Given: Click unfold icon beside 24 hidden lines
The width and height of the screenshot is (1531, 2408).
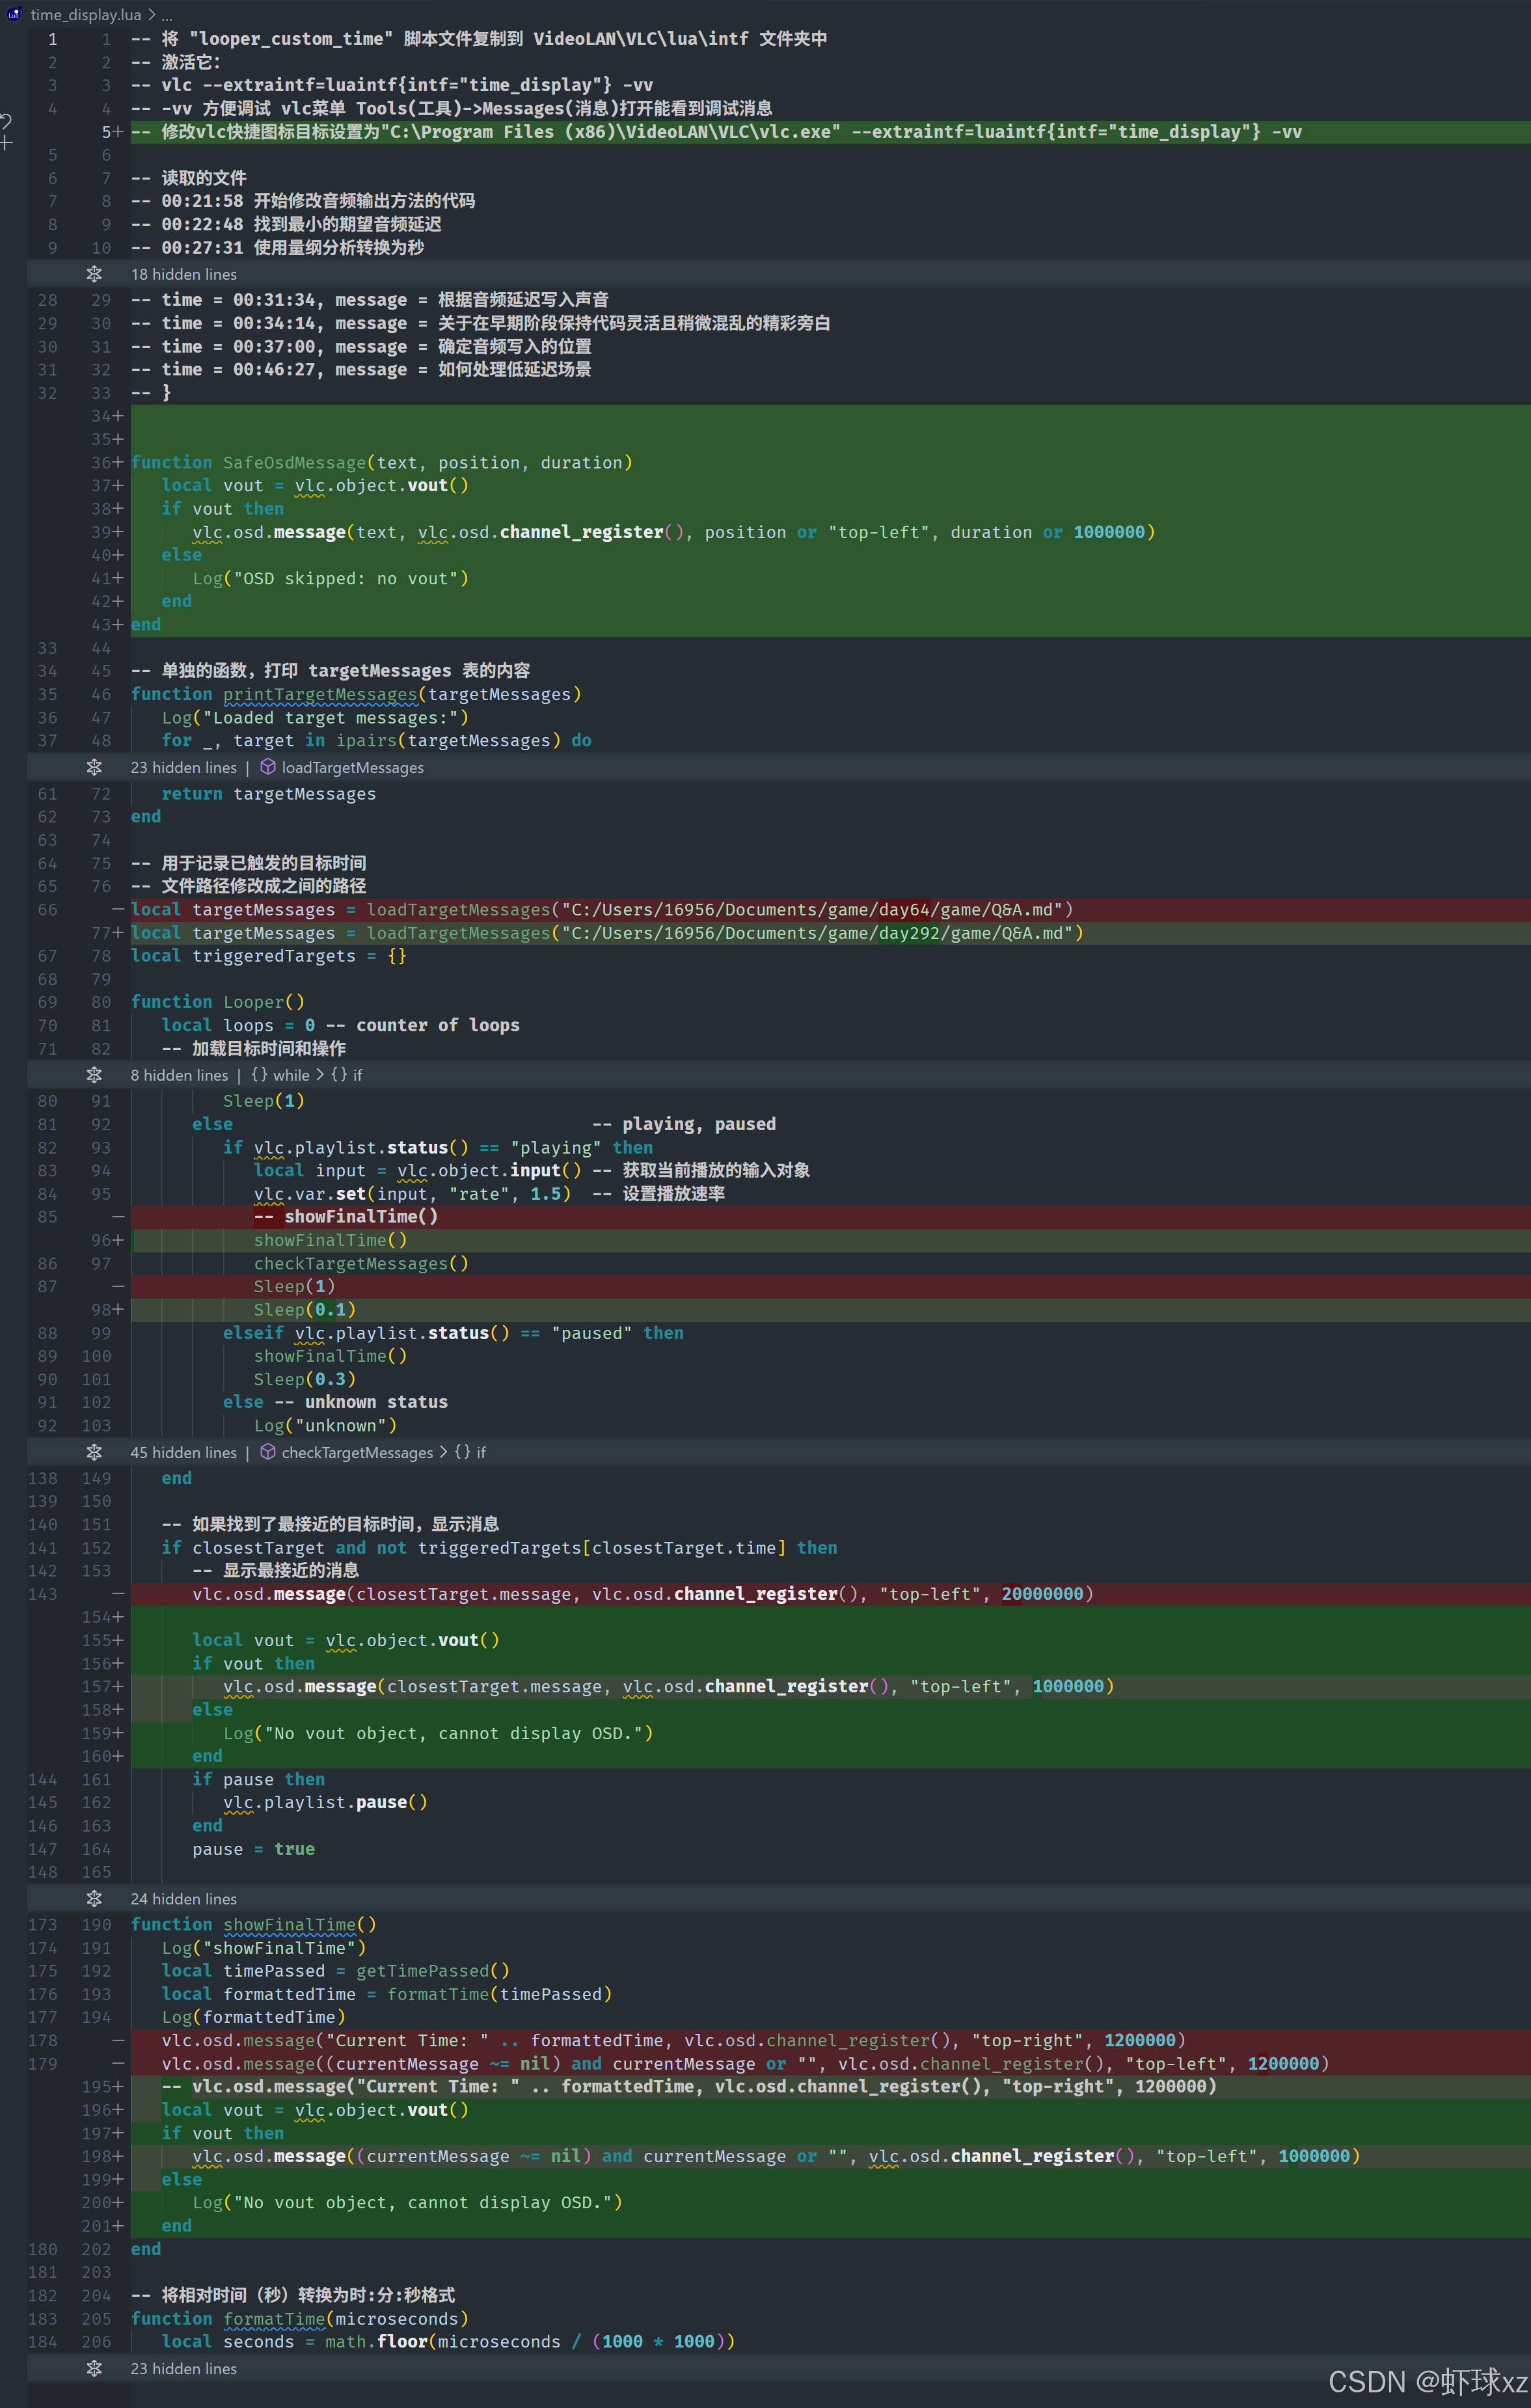Looking at the screenshot, I should (94, 1898).
